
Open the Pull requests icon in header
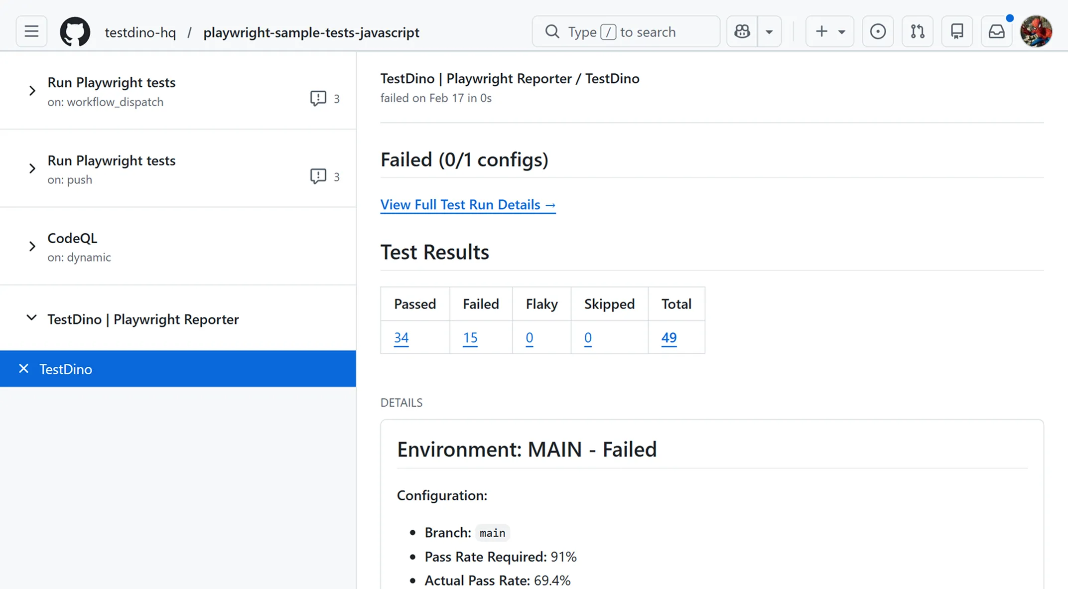(918, 31)
